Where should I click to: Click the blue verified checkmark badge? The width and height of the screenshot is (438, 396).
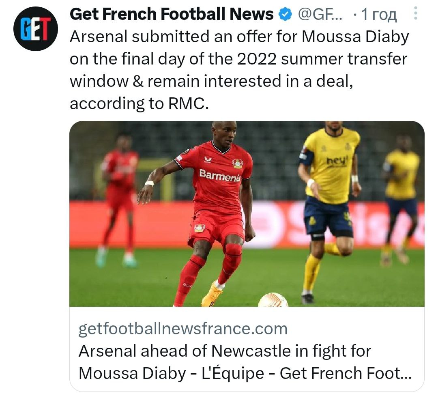(286, 15)
